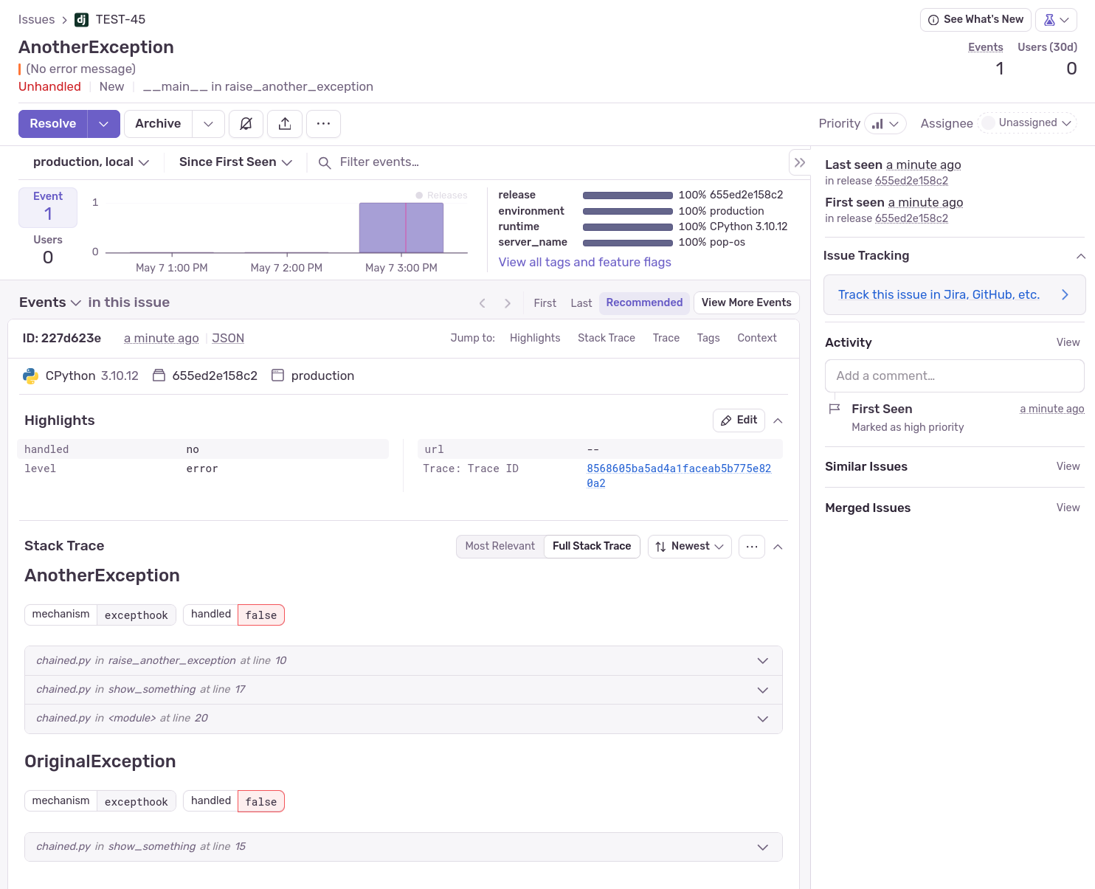The width and height of the screenshot is (1095, 889).
Task: Click the release tag distribution bar
Action: pos(628,196)
